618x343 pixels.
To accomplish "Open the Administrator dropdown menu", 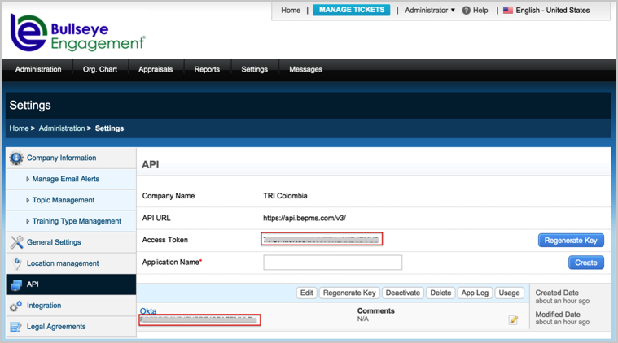I will [430, 11].
